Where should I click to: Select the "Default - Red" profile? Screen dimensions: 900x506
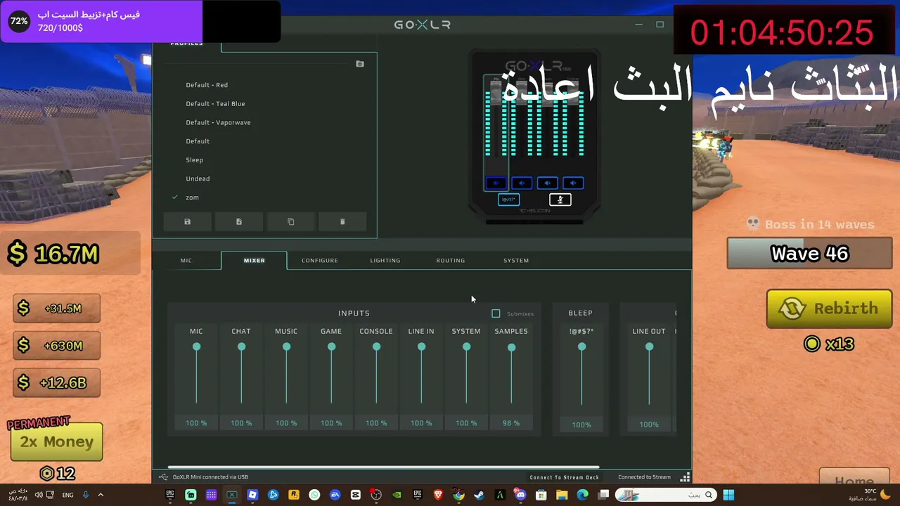[x=207, y=85]
